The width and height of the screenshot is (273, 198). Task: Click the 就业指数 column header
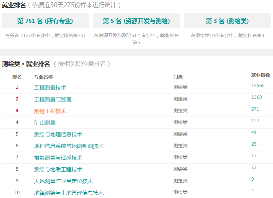click(260, 75)
